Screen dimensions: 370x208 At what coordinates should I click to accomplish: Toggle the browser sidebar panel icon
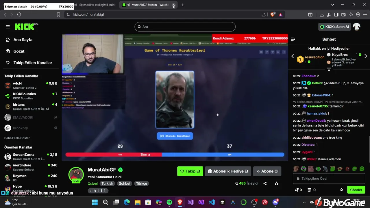pos(336,14)
